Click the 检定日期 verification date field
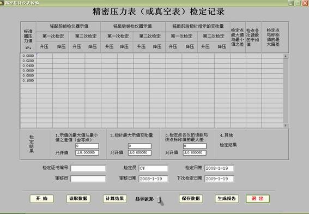This screenshot has width=309, height=214. [219, 168]
